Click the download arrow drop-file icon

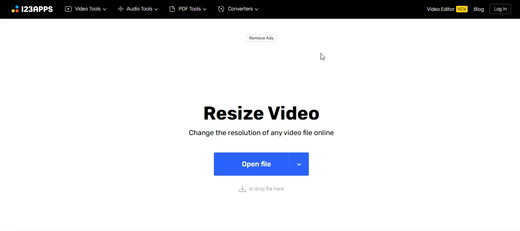(242, 188)
